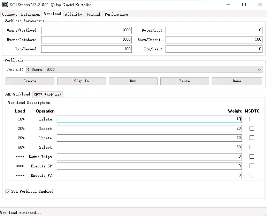
Task: Click the '10%' load value for Delete
Action: 21,119
